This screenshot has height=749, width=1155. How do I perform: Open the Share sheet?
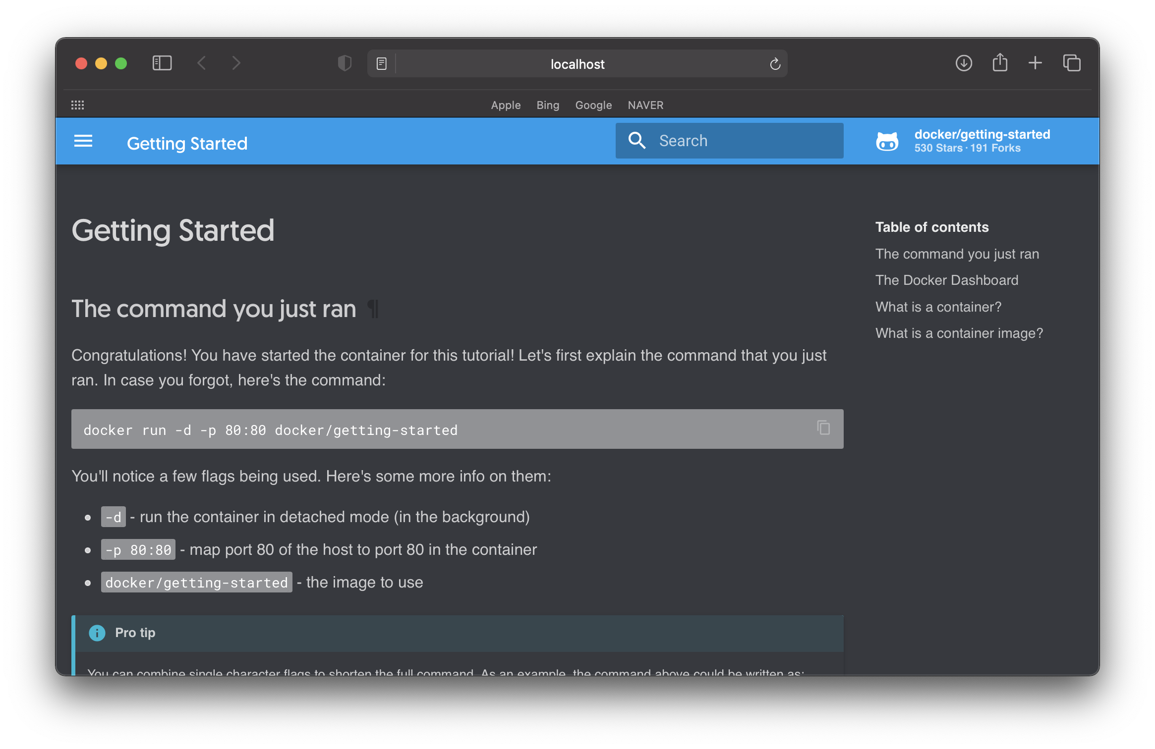pyautogui.click(x=999, y=63)
